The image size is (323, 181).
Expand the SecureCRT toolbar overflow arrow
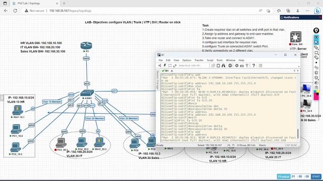[x=299, y=66]
